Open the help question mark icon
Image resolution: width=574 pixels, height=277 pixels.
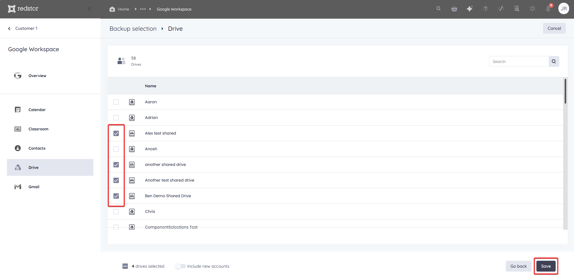[486, 9]
